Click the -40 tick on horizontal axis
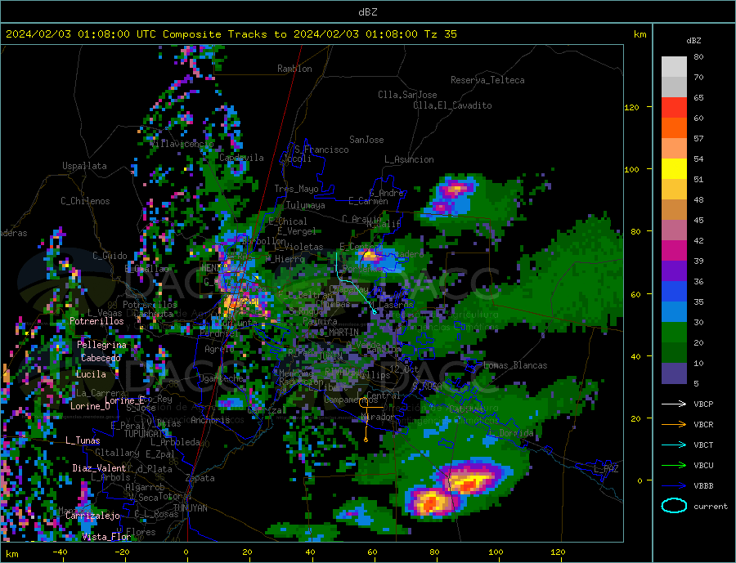Viewport: 736px width, 563px height. pyautogui.click(x=60, y=552)
